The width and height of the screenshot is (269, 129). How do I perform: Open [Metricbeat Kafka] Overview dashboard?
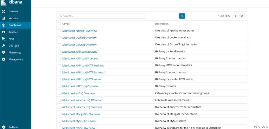pyautogui.click(x=78, y=93)
